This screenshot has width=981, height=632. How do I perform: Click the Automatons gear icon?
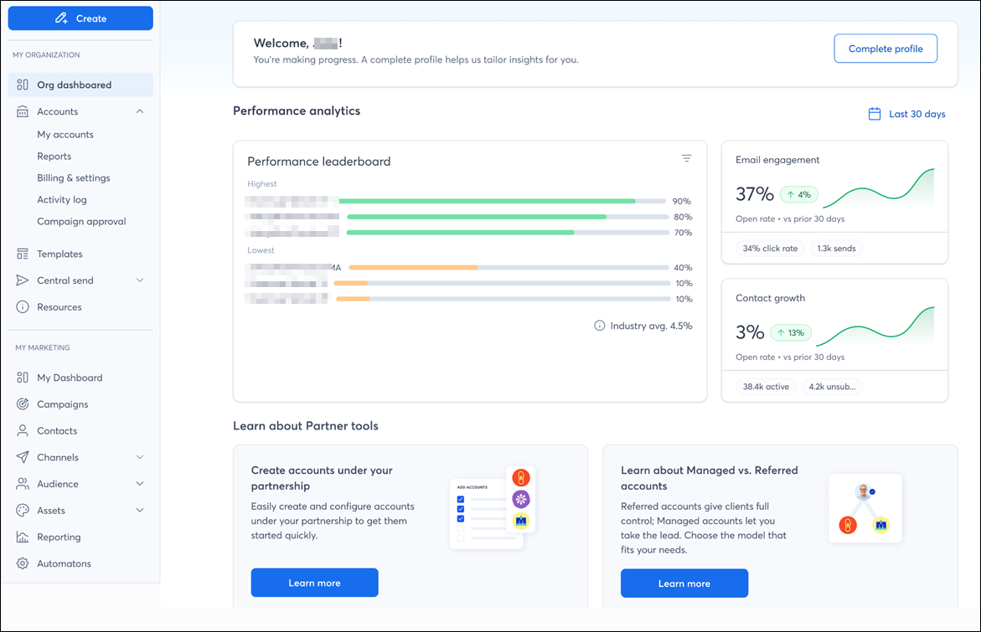point(23,563)
